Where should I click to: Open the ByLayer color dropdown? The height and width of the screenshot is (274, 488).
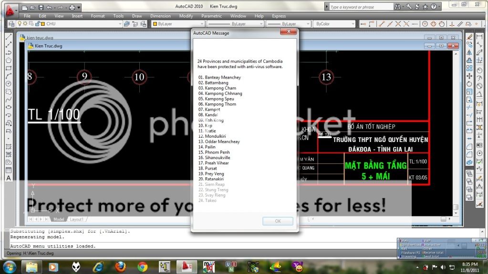[202, 24]
